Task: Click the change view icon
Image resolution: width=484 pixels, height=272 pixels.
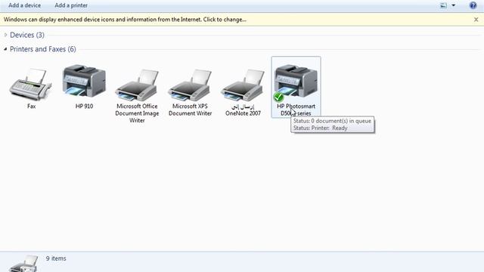Action: (x=443, y=5)
